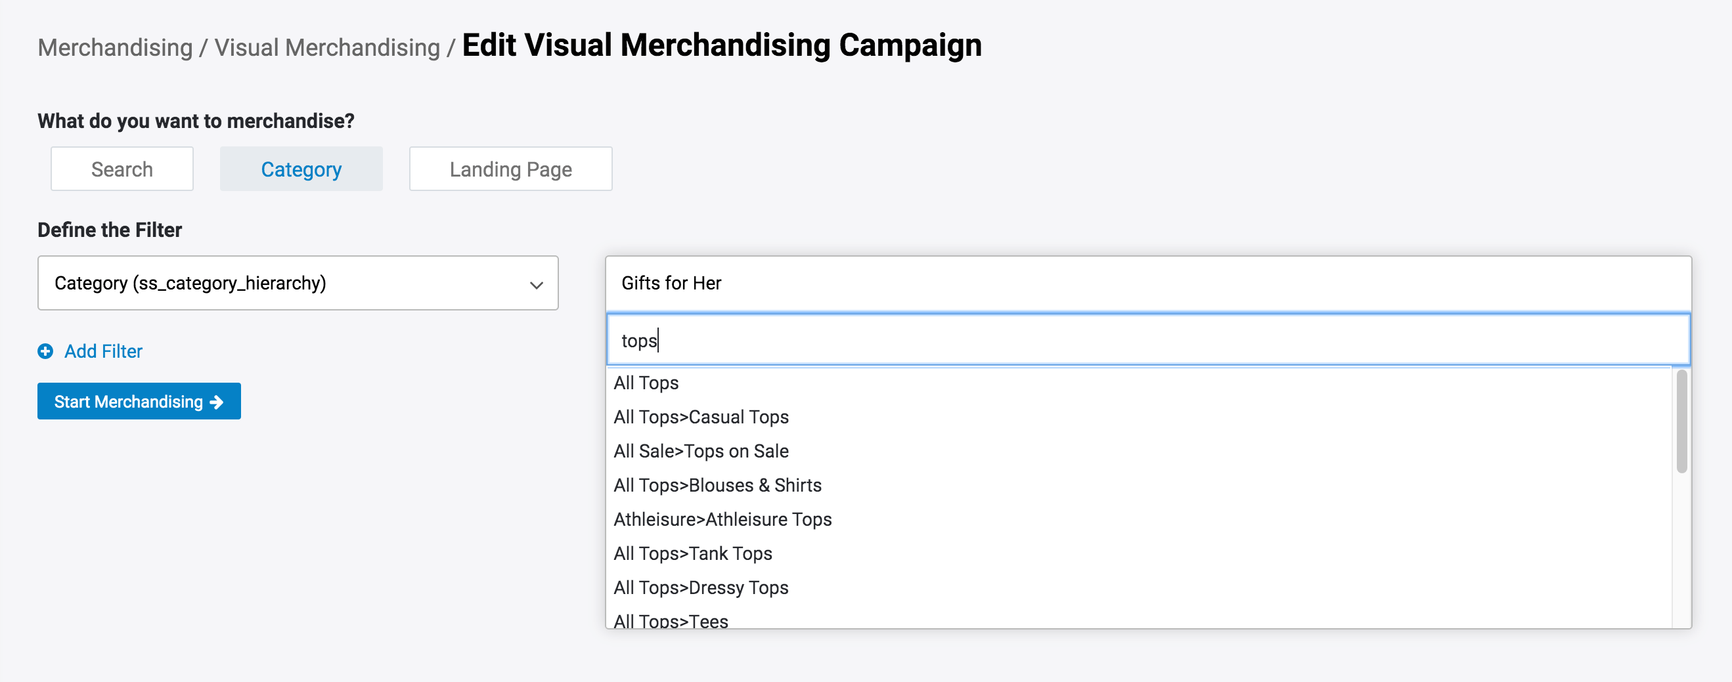1732x682 pixels.
Task: Select the Category merchandise type
Action: [301, 169]
